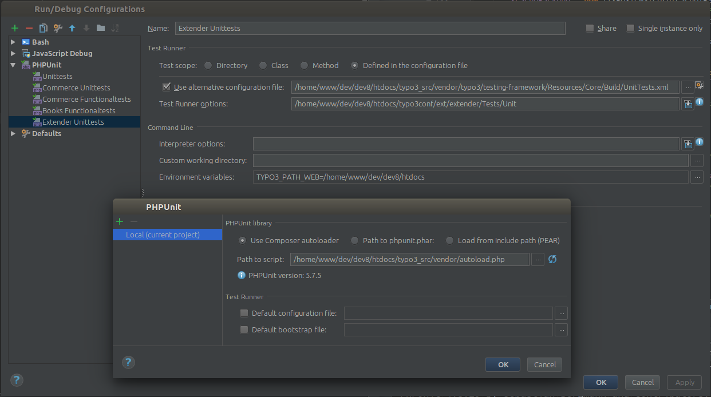Screen dimensions: 711x397
Task: Move configuration up with blue arrow
Action: click(72, 28)
